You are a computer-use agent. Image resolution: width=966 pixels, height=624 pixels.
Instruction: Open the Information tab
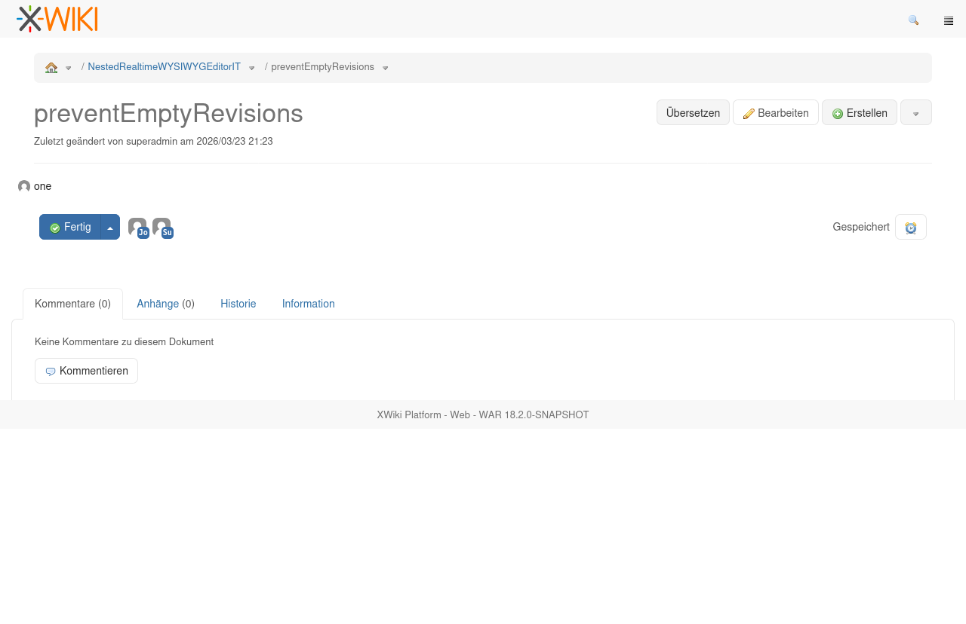click(308, 304)
